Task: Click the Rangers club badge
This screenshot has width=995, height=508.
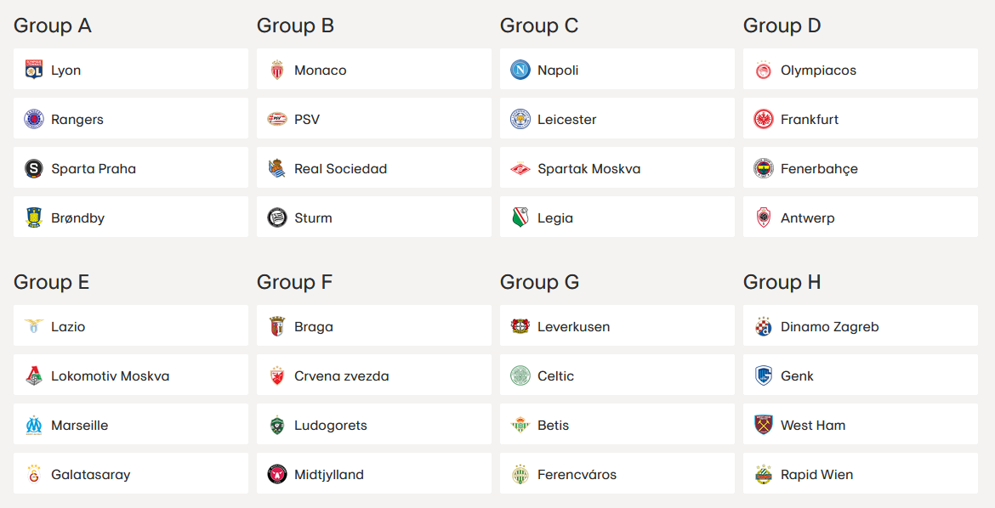Action: 34,119
